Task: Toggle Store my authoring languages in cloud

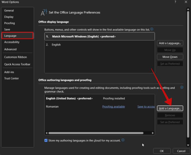Action: tap(46, 141)
